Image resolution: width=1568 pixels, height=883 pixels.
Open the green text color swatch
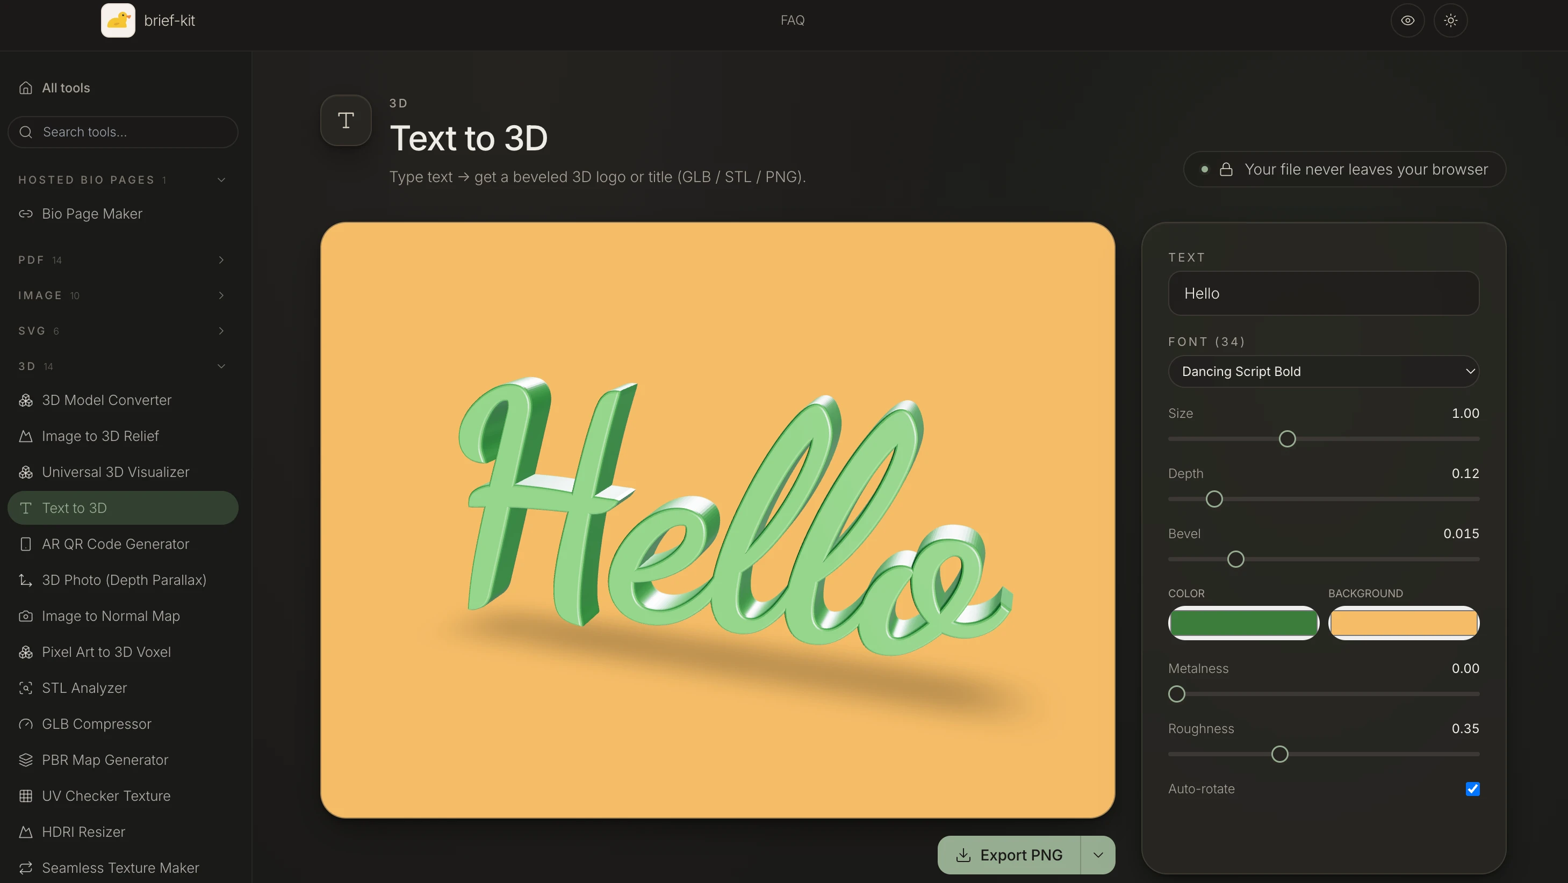[1243, 623]
